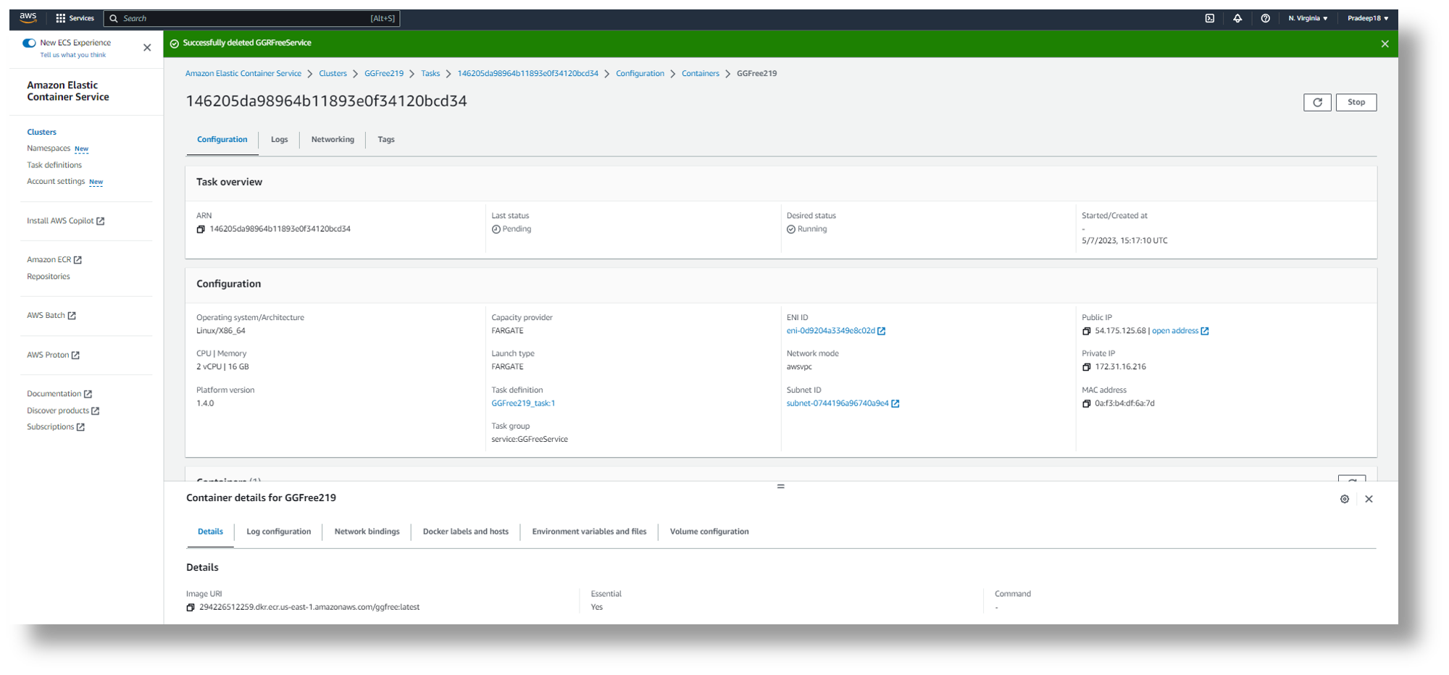The image size is (1449, 675).
Task: Focus the AWS search box
Action: point(252,18)
